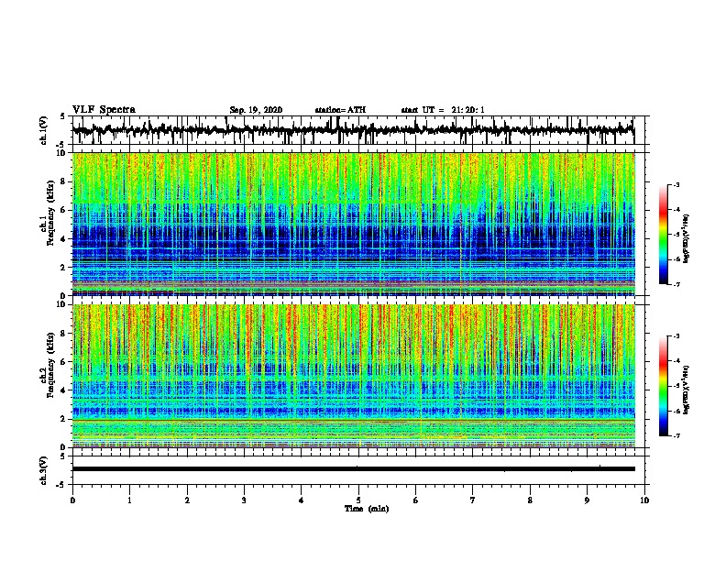Click the log(PSD) label beside ch.1 color bar
This screenshot has width=726, height=561.
coord(686,239)
